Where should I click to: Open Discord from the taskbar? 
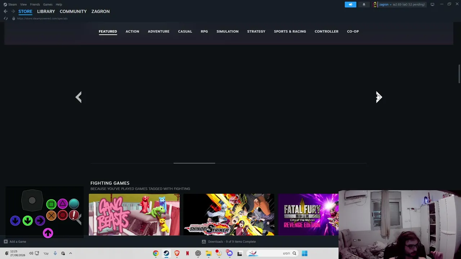(229, 253)
